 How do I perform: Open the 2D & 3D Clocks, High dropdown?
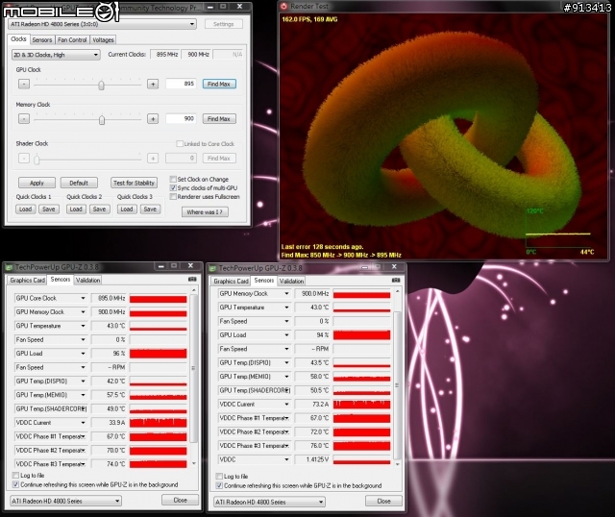pyautogui.click(x=56, y=55)
